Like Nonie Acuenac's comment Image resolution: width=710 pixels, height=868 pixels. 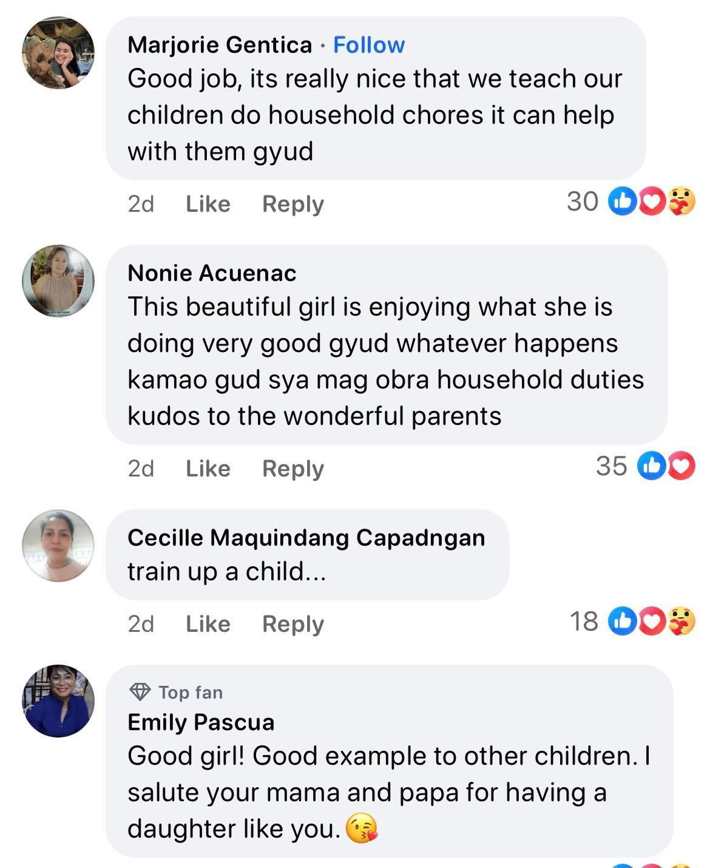208,469
